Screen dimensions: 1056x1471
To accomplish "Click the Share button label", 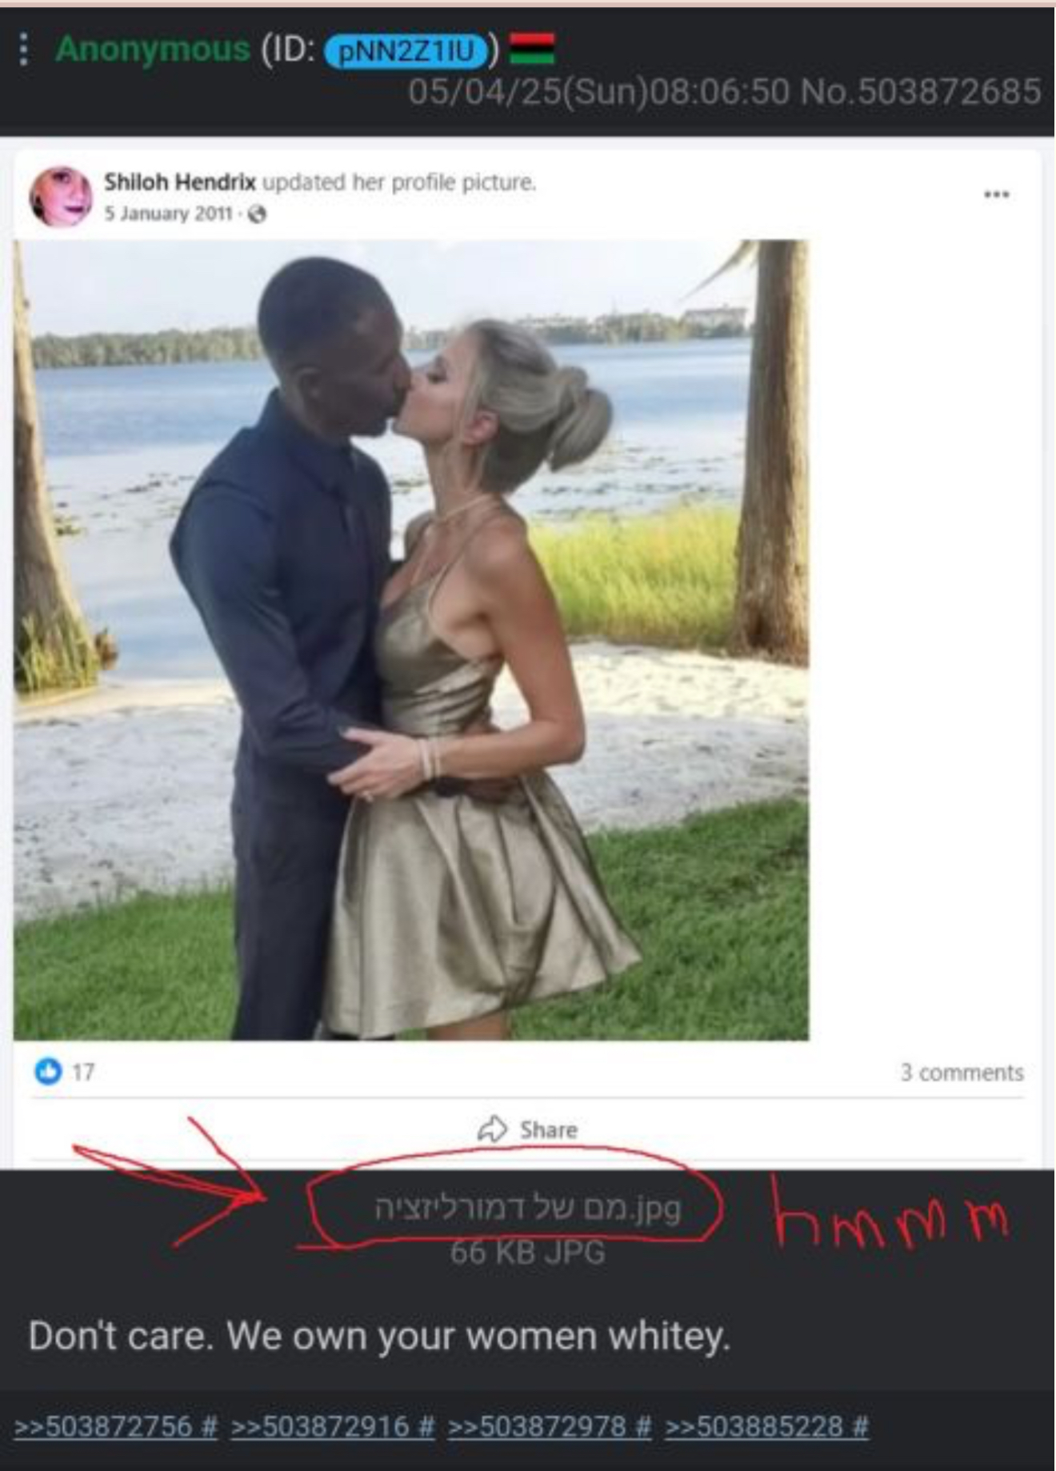I will pyautogui.click(x=548, y=1129).
